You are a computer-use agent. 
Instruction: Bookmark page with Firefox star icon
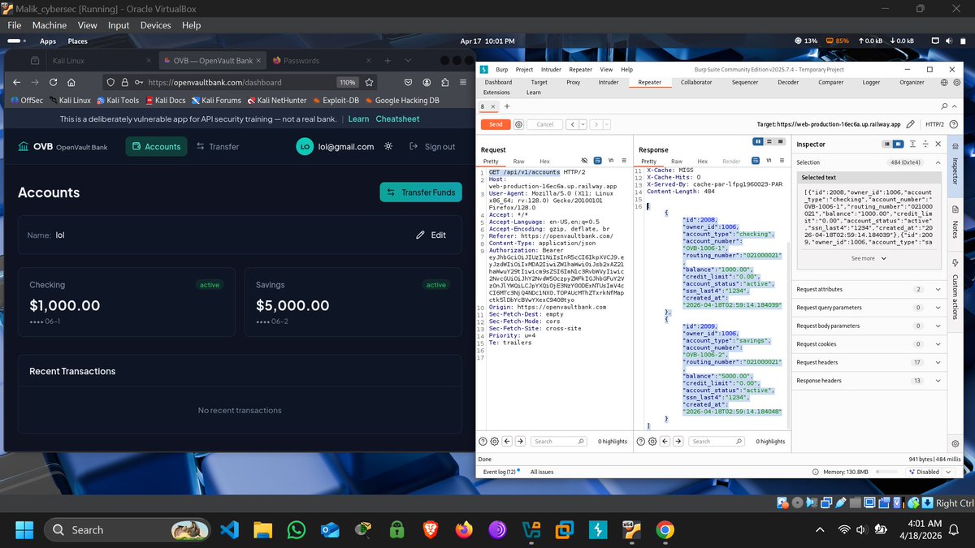[x=370, y=82]
